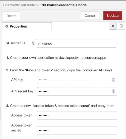Click the Access token label

(22, 115)
